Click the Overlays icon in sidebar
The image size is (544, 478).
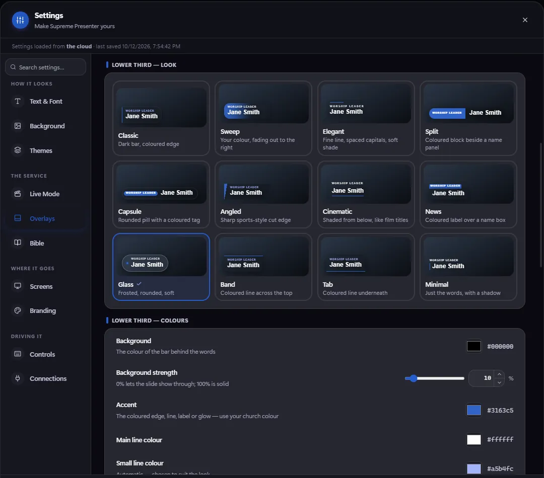[18, 218]
